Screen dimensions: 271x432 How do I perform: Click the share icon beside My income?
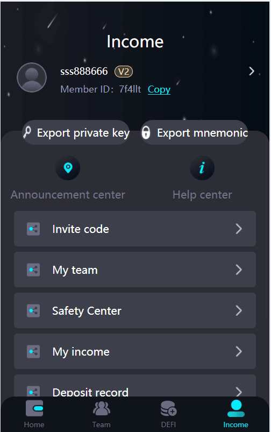pyautogui.click(x=33, y=351)
